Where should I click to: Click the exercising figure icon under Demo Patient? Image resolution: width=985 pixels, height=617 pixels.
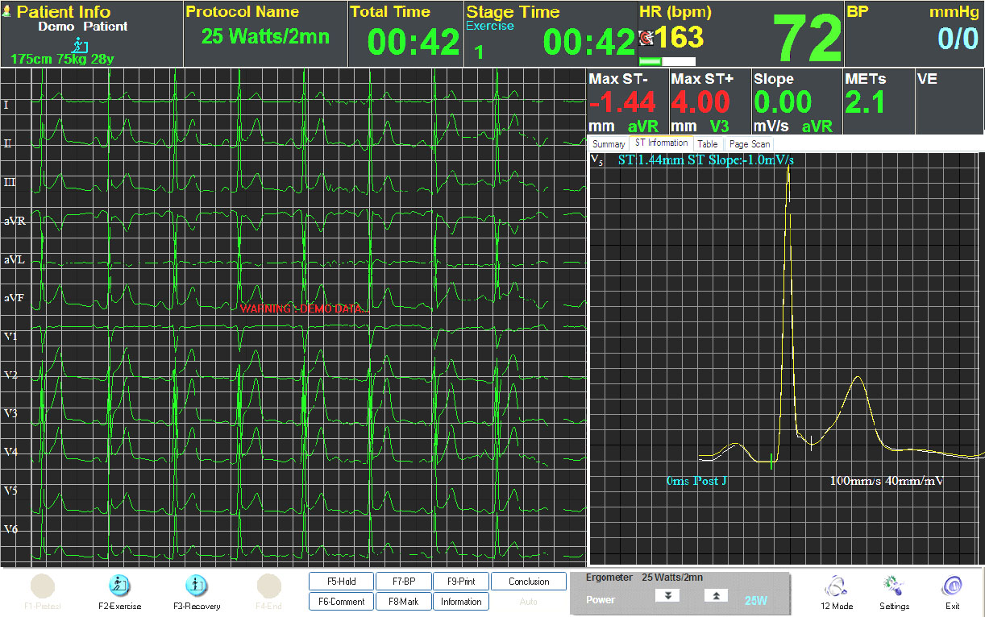coord(79,45)
